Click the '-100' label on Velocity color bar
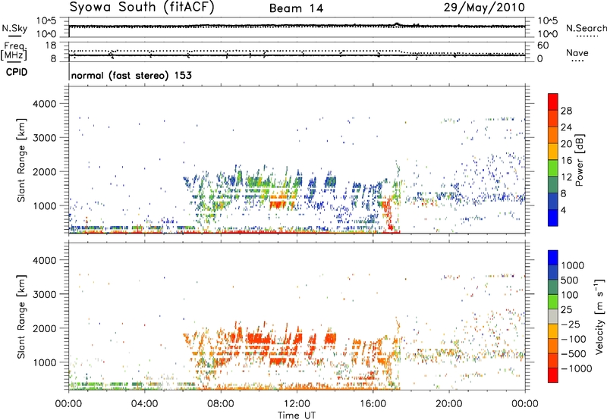Screen dimensions: 607x420 (x=573, y=339)
